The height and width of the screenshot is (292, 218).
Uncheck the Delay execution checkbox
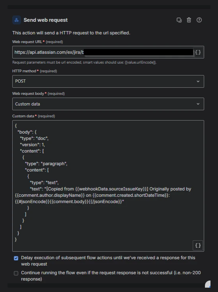tap(16, 258)
